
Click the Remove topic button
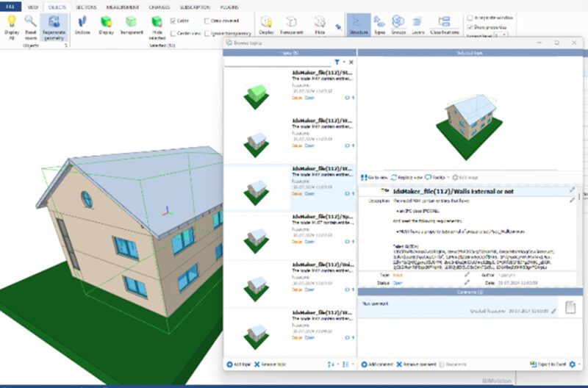[270, 364]
